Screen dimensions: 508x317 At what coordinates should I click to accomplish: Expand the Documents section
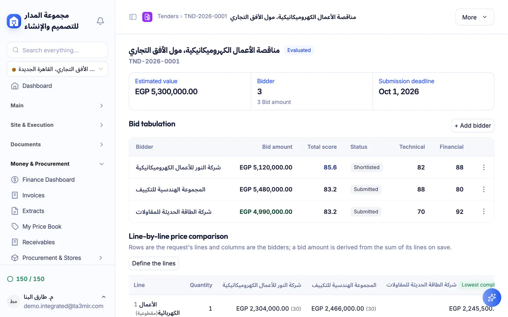pyautogui.click(x=57, y=145)
